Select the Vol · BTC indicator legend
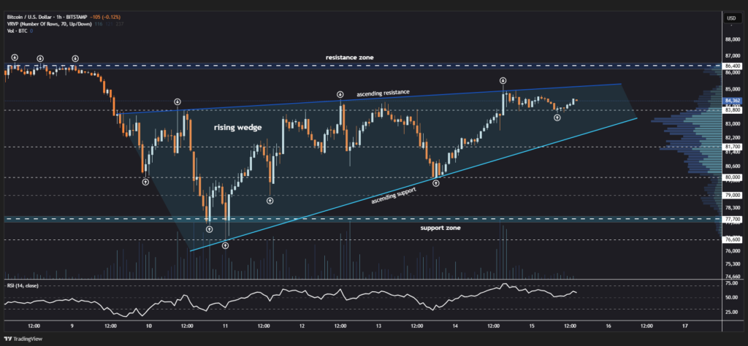The image size is (748, 346). click(19, 23)
